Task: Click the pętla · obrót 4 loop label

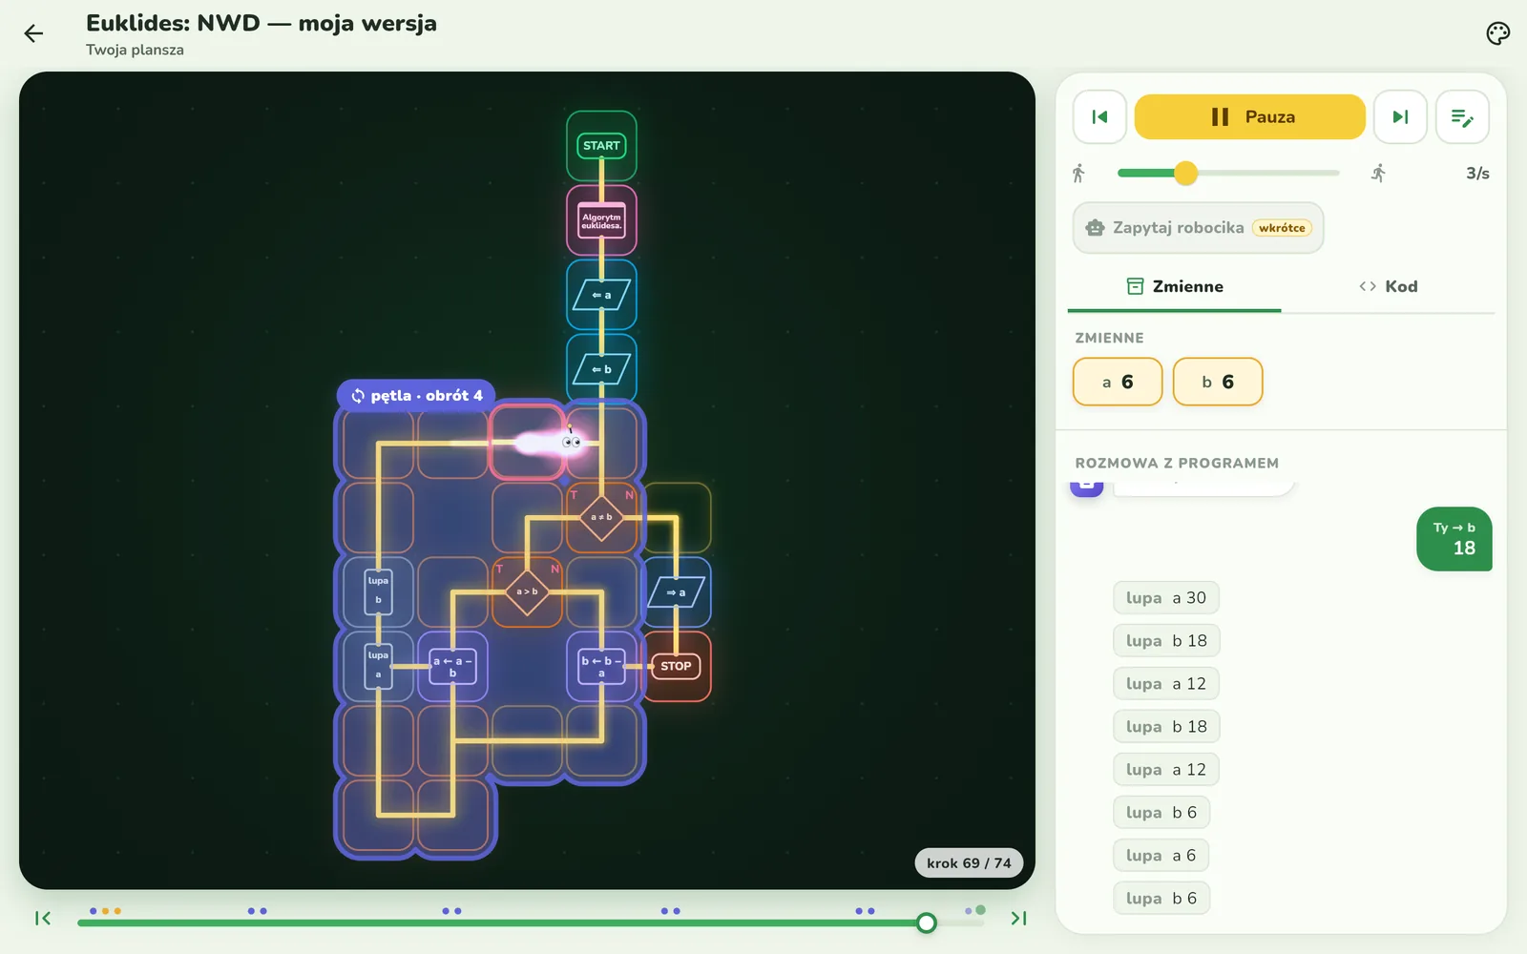Action: click(416, 395)
